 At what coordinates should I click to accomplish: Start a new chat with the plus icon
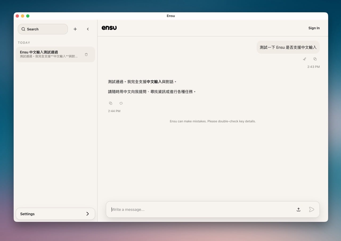(x=75, y=29)
